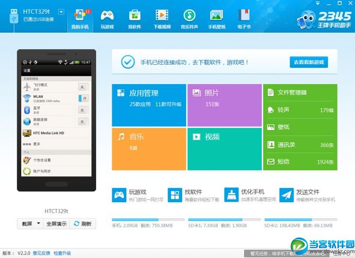Click 账户与同步 on the phone screen
The height and width of the screenshot is (258, 355).
[56, 171]
